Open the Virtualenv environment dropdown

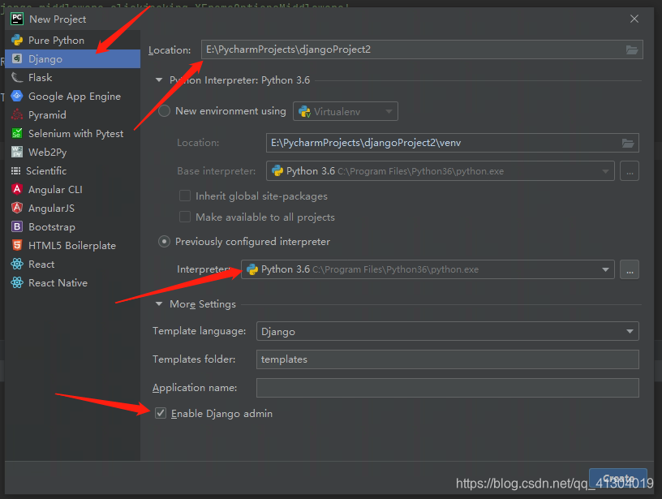pyautogui.click(x=346, y=111)
